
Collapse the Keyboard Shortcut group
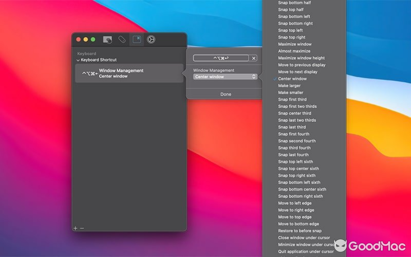78,60
